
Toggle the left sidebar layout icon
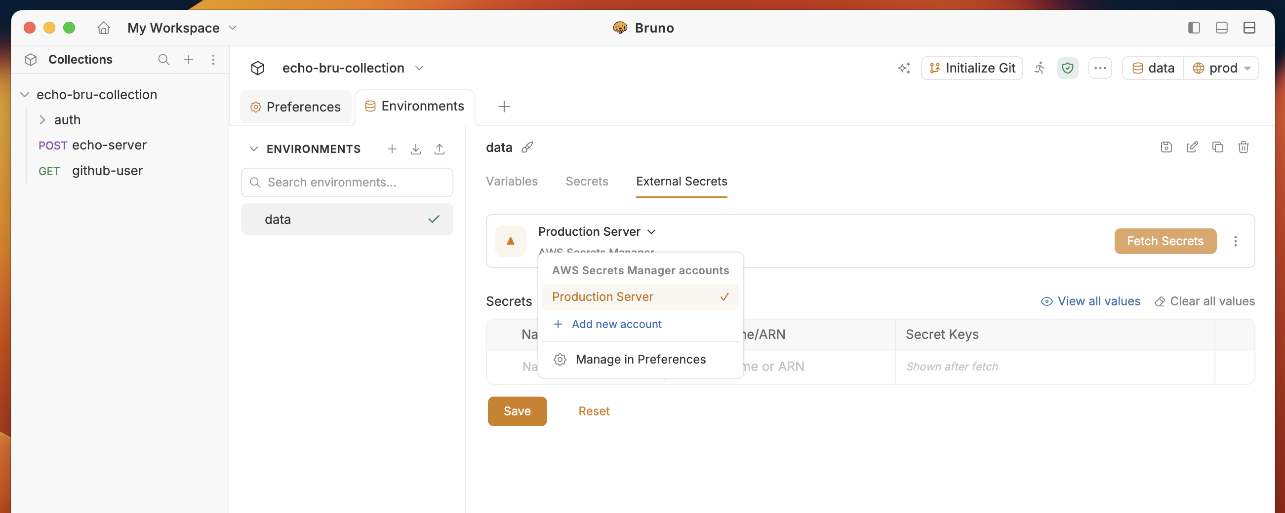click(1194, 28)
